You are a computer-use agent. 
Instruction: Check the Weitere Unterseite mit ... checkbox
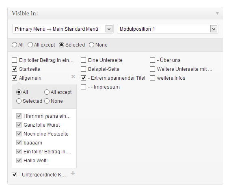pyautogui.click(x=153, y=69)
